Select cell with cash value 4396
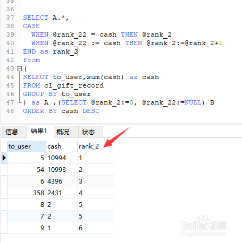Image resolution: width=242 pixels, height=243 pixels. pyautogui.click(x=62, y=181)
